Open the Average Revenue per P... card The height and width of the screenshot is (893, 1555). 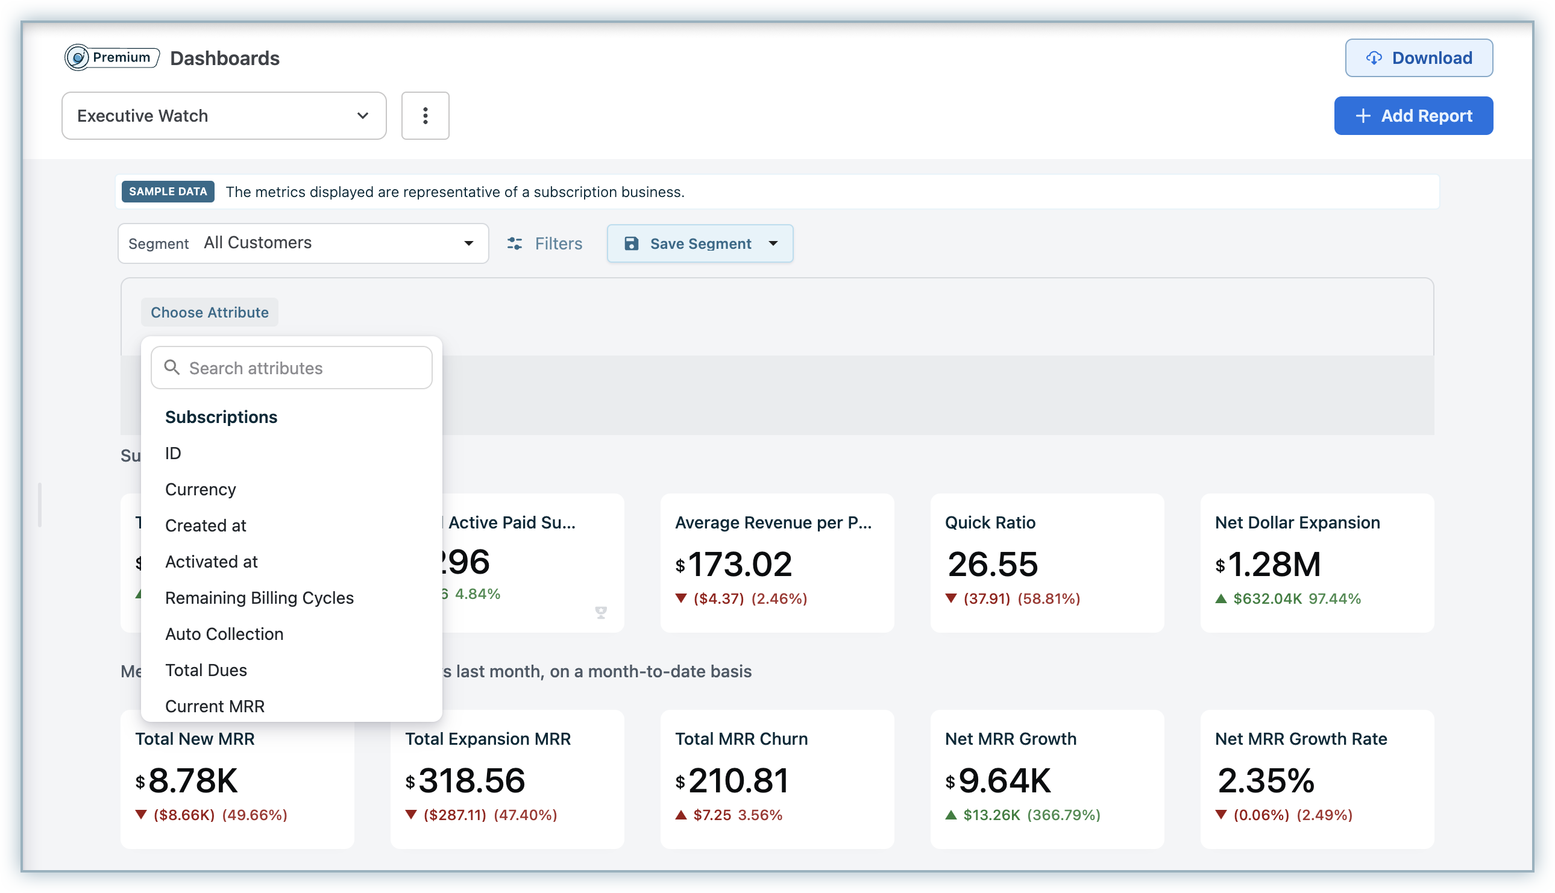tap(776, 562)
